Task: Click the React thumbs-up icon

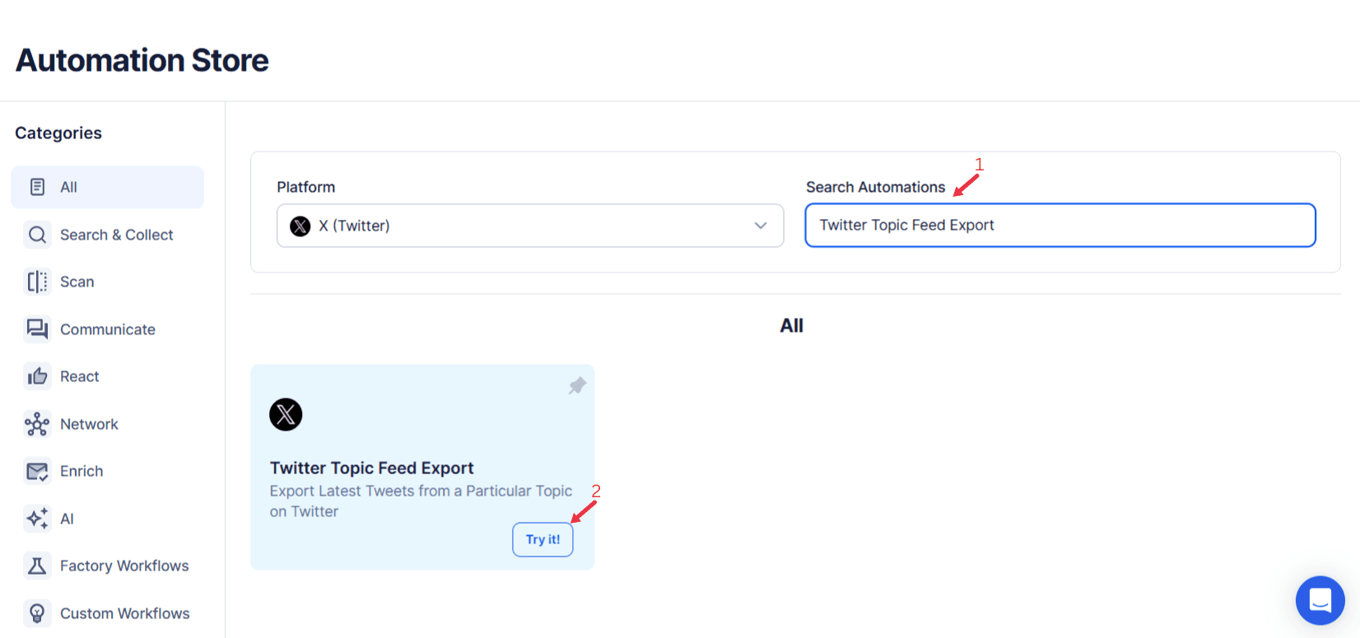Action: (37, 375)
